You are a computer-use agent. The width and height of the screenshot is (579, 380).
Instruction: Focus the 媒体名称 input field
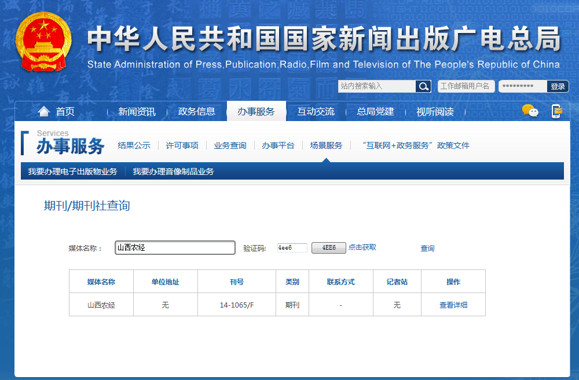click(175, 247)
